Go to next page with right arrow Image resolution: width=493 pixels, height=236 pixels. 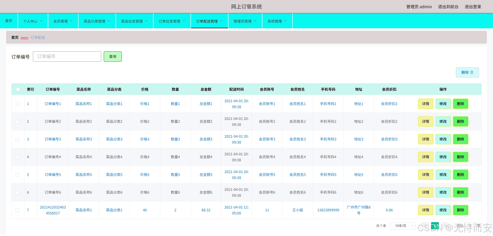(445, 226)
